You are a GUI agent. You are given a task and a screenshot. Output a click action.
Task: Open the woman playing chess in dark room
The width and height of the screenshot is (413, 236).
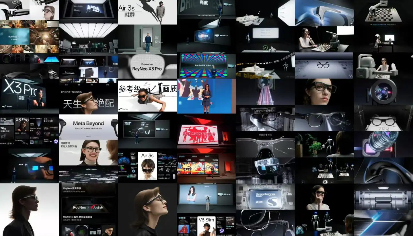tap(324, 39)
